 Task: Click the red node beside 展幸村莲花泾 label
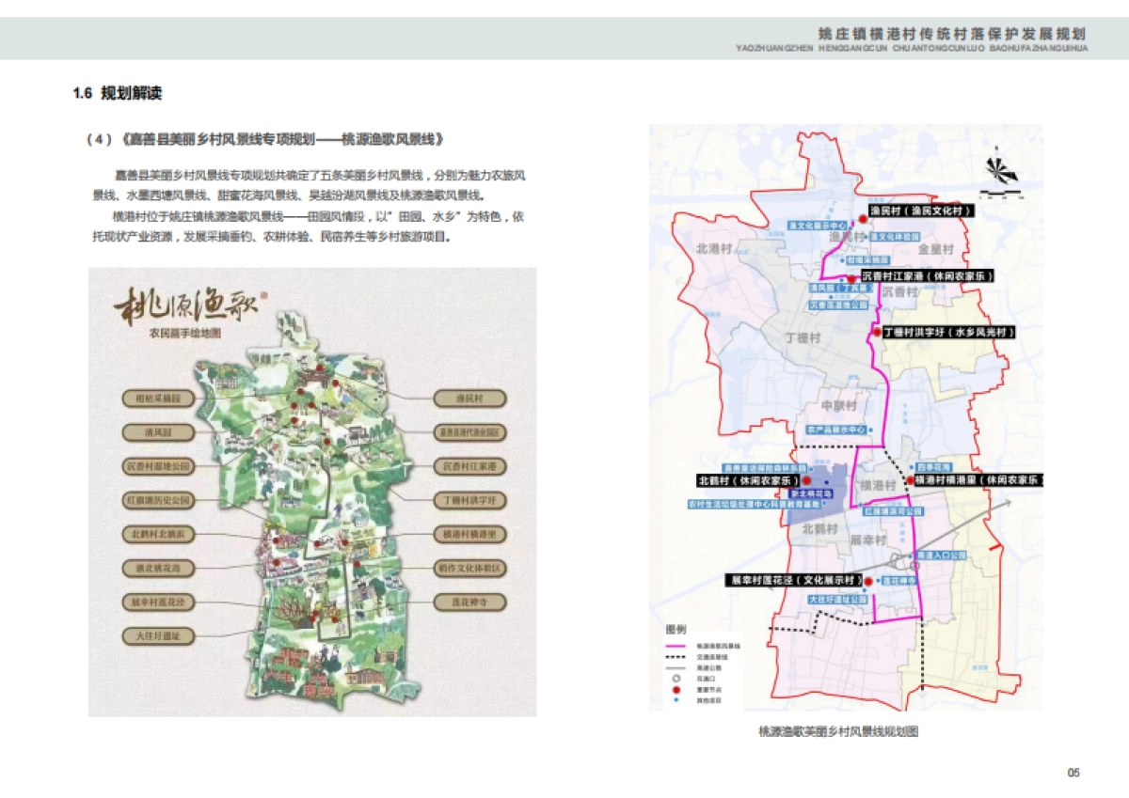867,581
